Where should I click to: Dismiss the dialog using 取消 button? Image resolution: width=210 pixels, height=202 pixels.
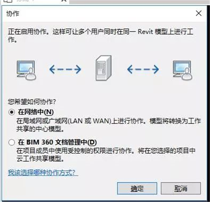tap(181, 188)
